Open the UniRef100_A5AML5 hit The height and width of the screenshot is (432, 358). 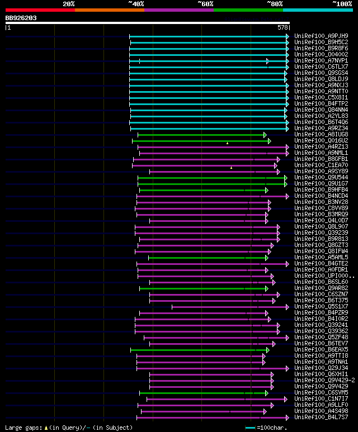pyautogui.click(x=321, y=257)
